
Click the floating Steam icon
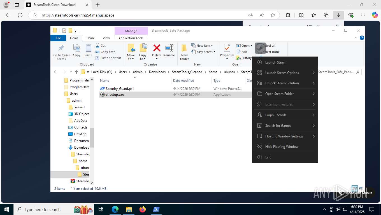261,48
